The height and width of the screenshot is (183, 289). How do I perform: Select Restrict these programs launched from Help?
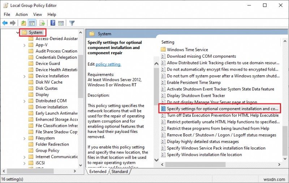click(218, 128)
